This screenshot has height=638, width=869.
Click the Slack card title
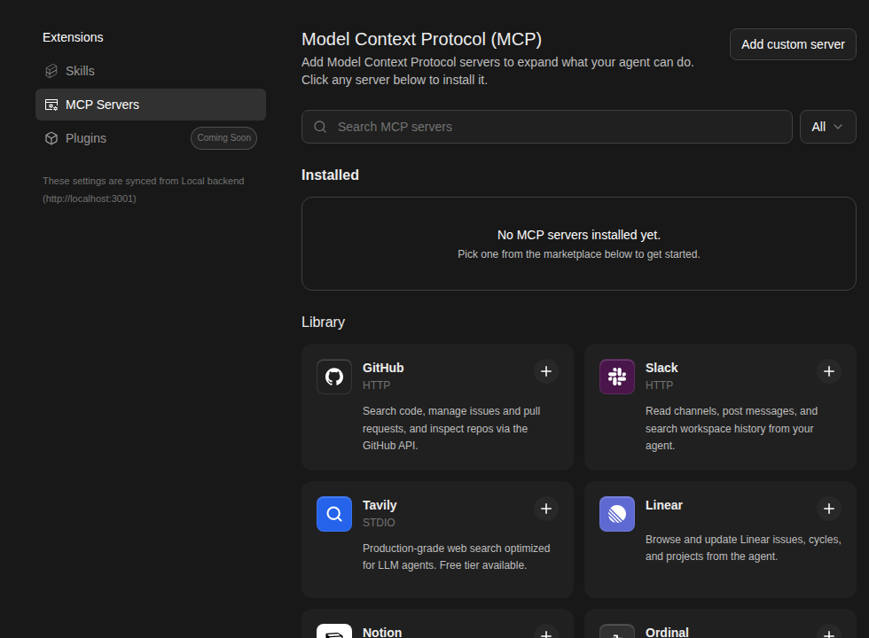[662, 368]
